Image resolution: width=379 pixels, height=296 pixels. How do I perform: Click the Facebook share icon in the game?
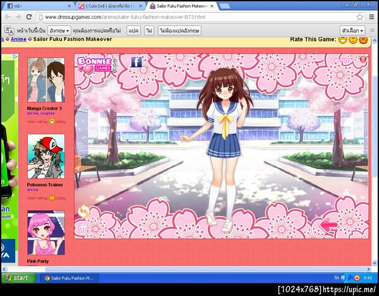(x=136, y=62)
